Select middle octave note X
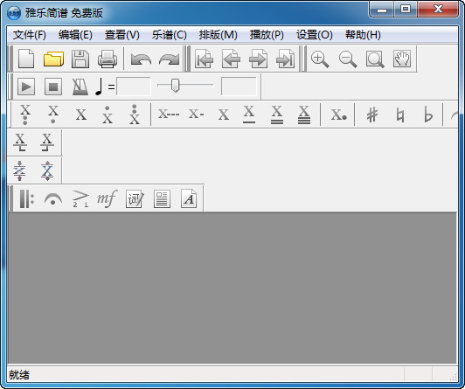 81,115
